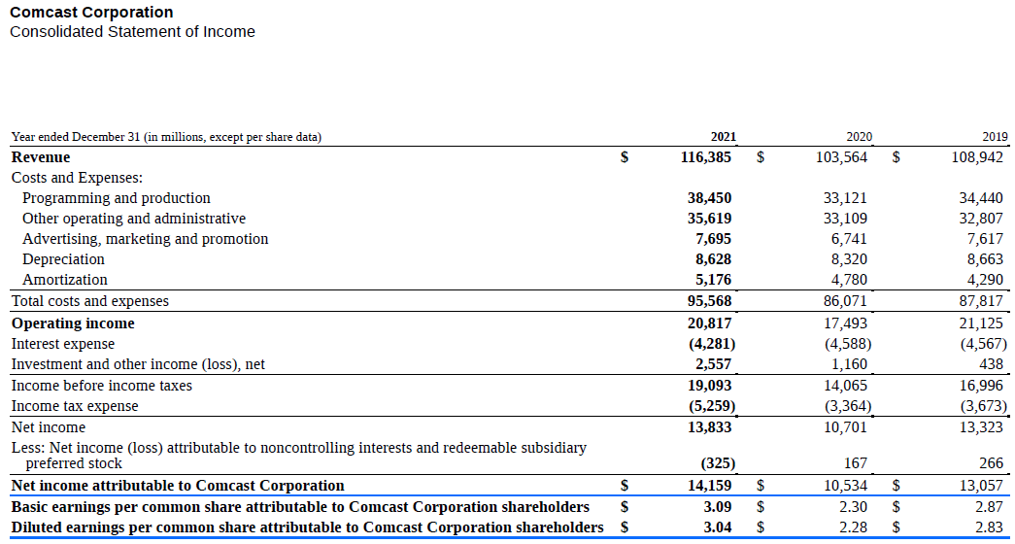This screenshot has height=544, width=1015.
Task: Select the value 35,619
Action: click(x=709, y=219)
